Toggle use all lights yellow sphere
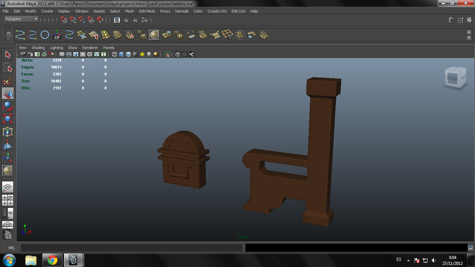 click(142, 54)
